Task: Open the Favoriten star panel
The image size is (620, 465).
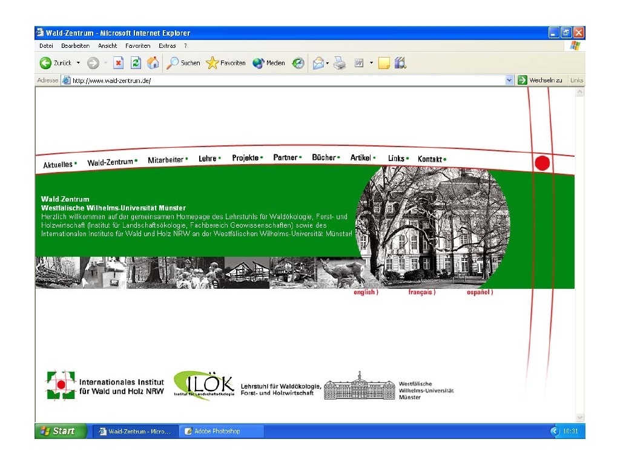Action: [226, 63]
